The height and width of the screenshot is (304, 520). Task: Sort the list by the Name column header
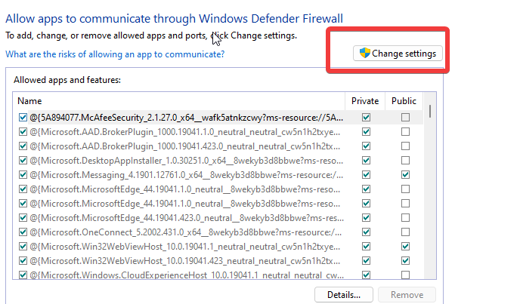(29, 101)
